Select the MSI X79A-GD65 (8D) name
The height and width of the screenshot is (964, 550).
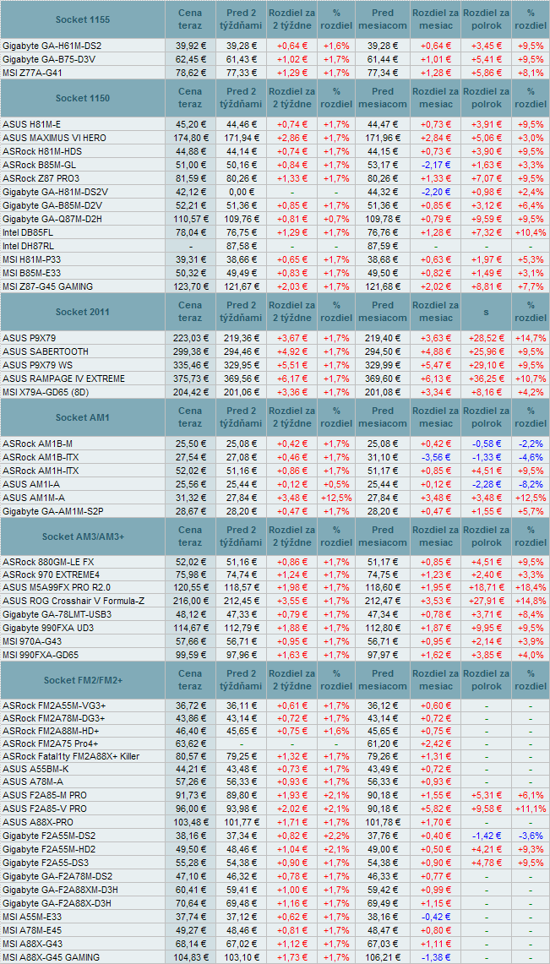(x=46, y=392)
